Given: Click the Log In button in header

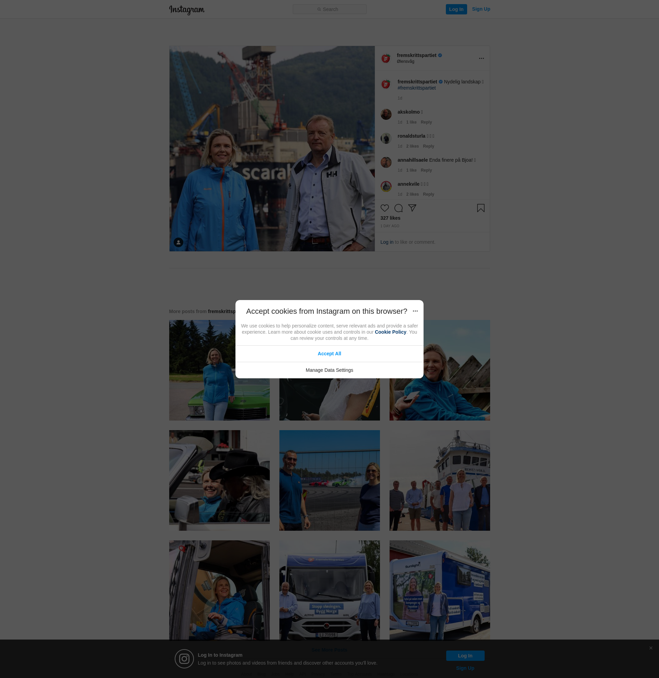Looking at the screenshot, I should [x=456, y=9].
